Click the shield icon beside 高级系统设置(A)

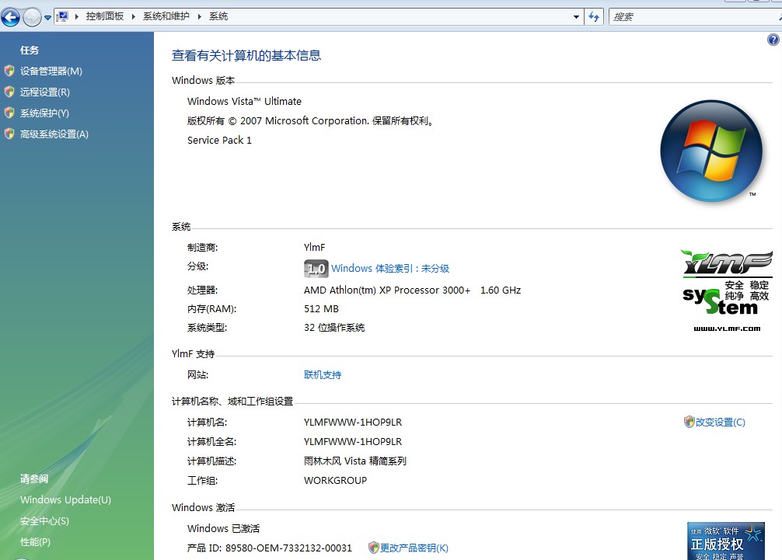(x=9, y=134)
